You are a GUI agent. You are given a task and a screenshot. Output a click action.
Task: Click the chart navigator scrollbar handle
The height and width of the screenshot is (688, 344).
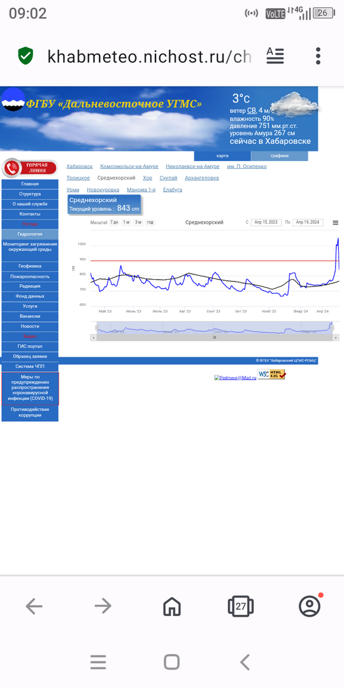pos(215,338)
